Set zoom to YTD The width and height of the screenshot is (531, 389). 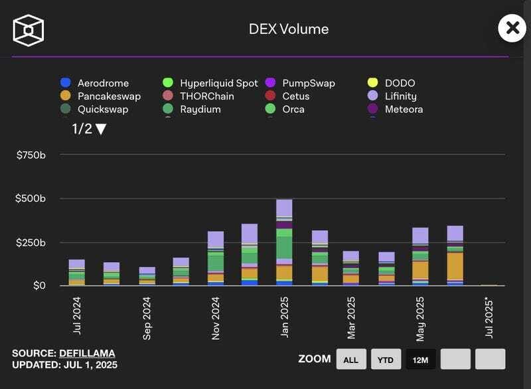(x=386, y=359)
